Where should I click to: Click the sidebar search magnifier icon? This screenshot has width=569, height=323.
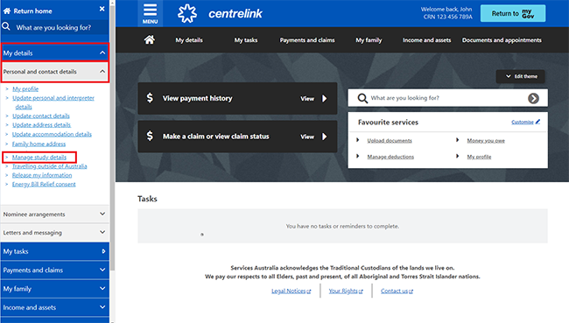pos(6,26)
